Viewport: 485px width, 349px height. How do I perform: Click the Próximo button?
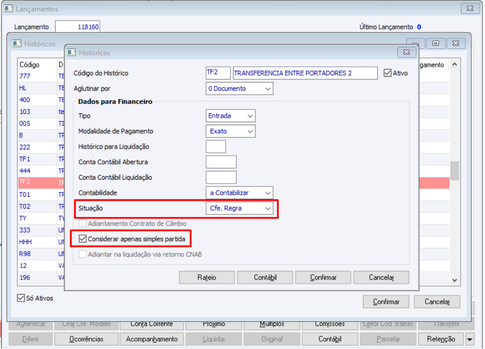214,324
